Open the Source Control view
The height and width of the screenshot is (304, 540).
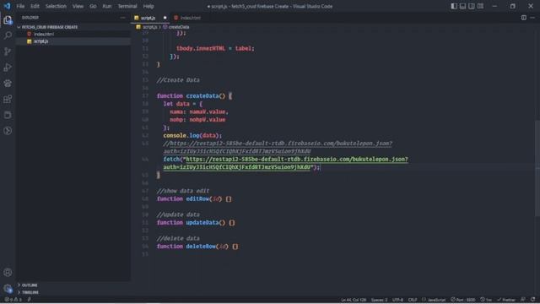click(x=8, y=52)
